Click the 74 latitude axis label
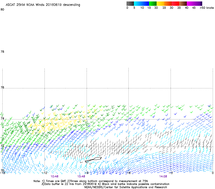Screen dimensions: 215x189 tap(2, 118)
